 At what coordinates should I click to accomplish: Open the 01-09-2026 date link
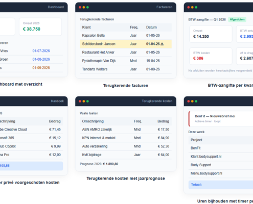pyautogui.click(x=41, y=68)
